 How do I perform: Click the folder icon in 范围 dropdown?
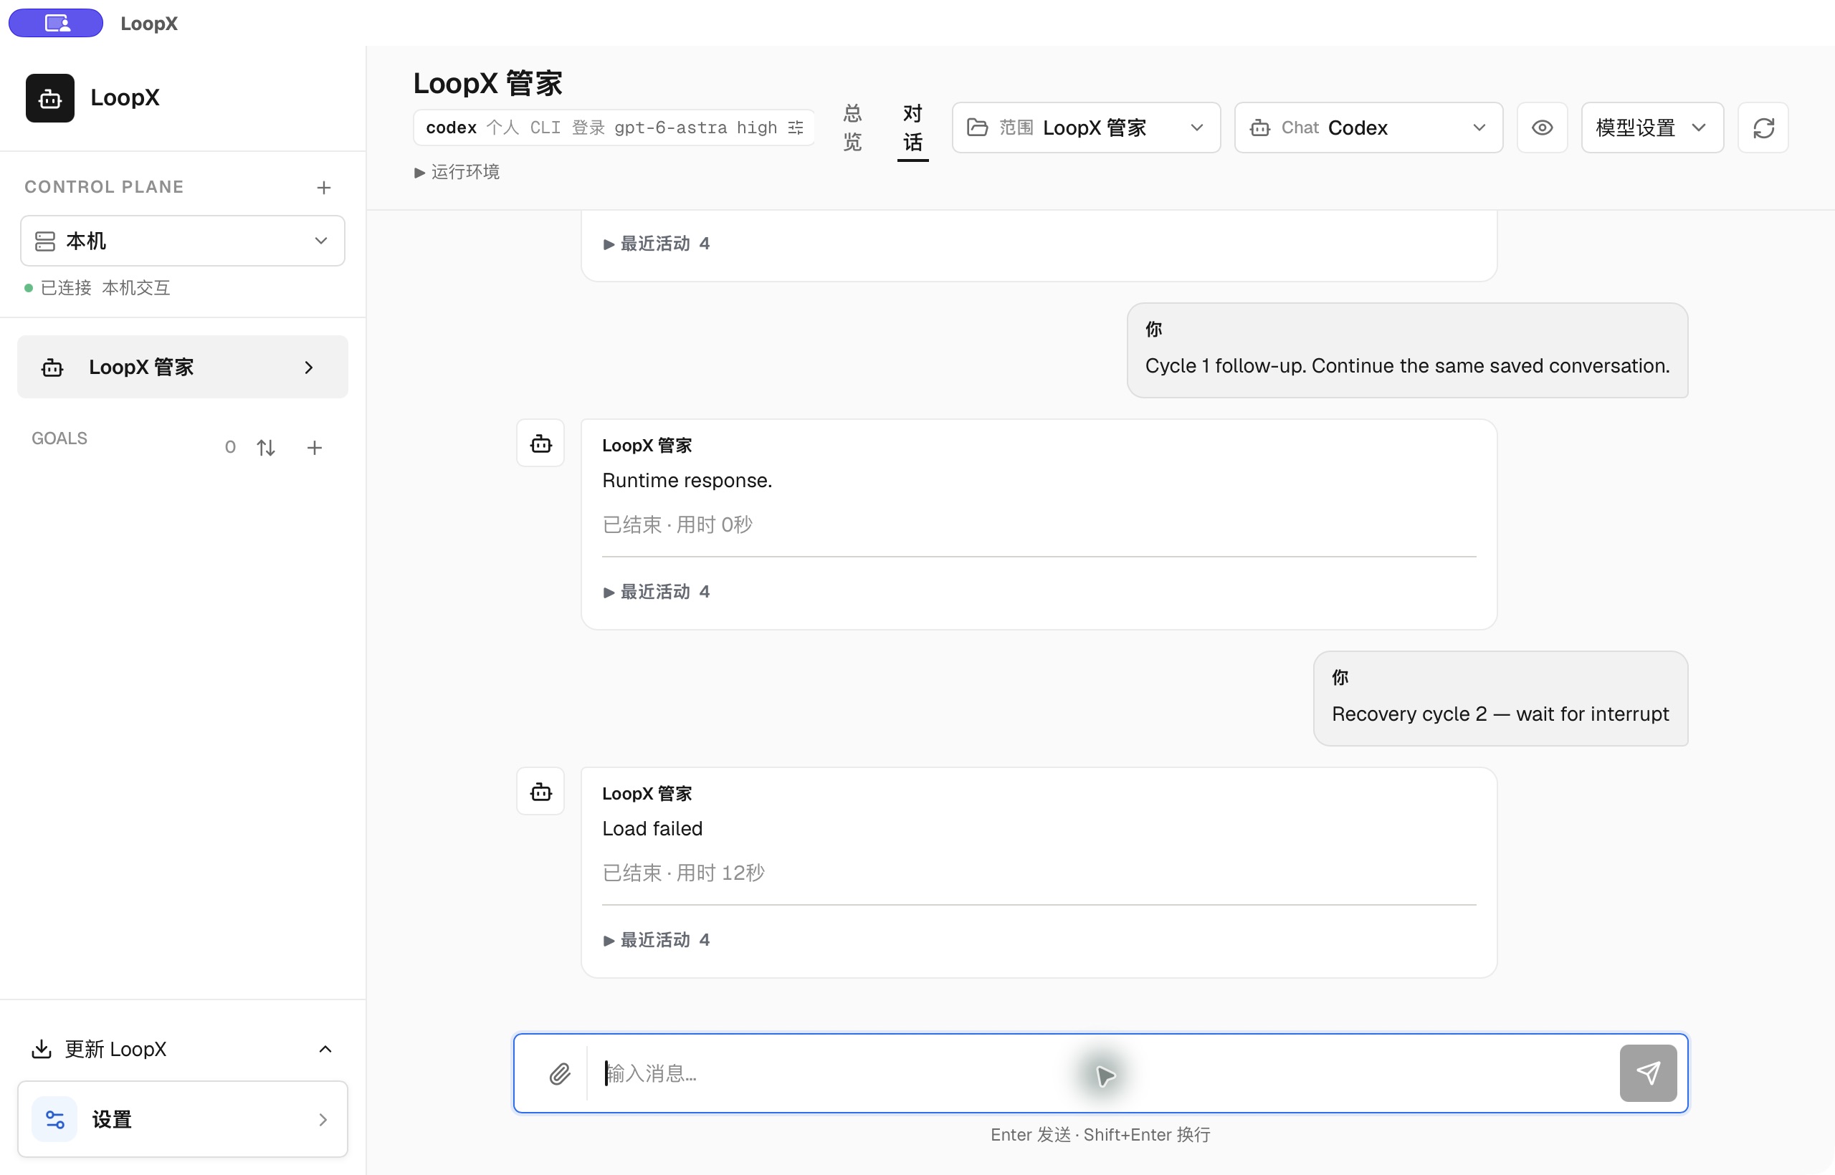point(977,128)
